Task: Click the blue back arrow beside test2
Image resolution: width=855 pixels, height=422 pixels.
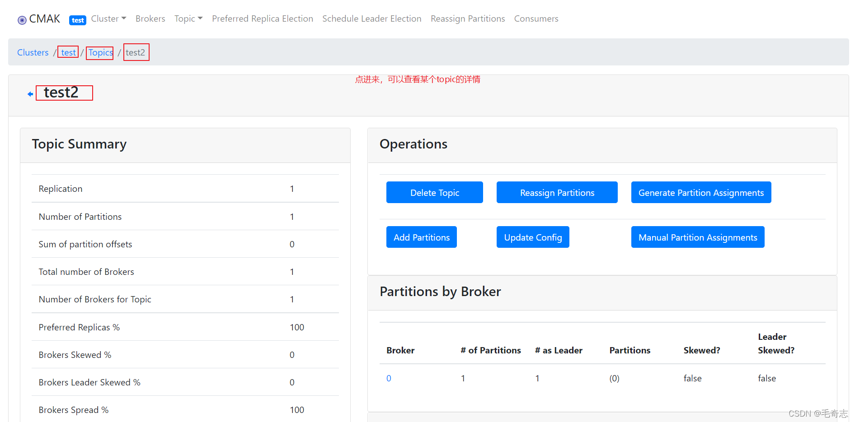Action: click(30, 94)
